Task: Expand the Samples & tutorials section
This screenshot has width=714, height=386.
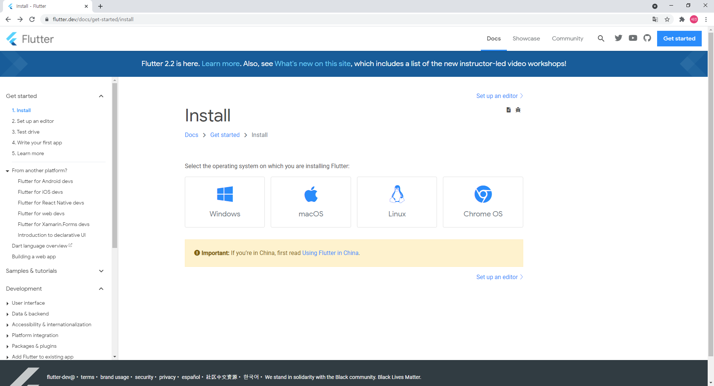Action: [101, 271]
